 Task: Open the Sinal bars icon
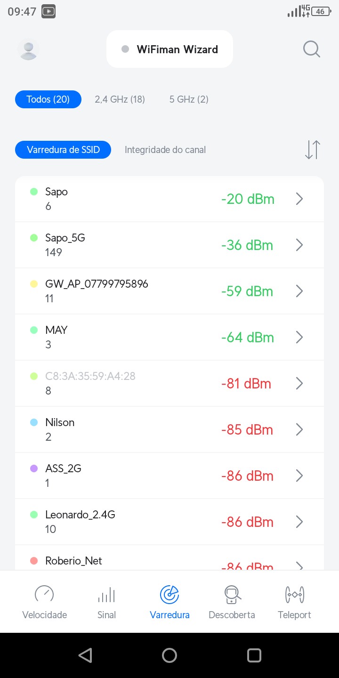click(106, 595)
